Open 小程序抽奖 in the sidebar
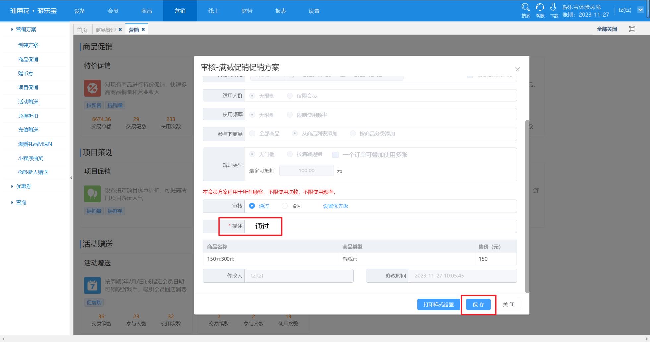 coord(31,158)
